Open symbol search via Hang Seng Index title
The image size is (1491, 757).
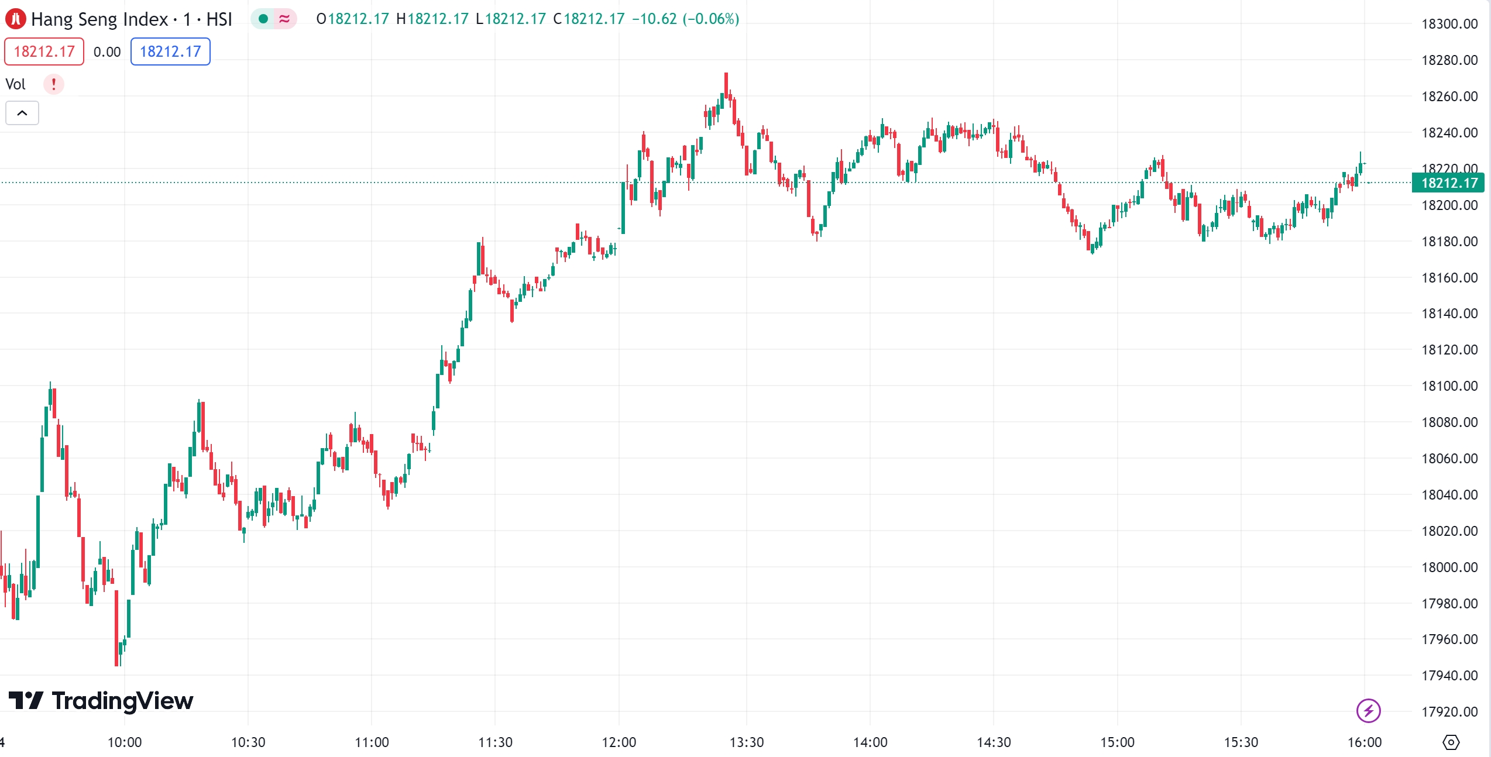99,19
